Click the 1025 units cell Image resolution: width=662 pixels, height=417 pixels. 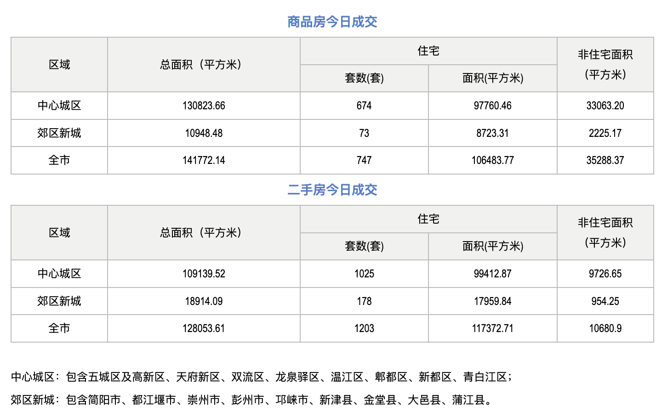click(x=364, y=274)
